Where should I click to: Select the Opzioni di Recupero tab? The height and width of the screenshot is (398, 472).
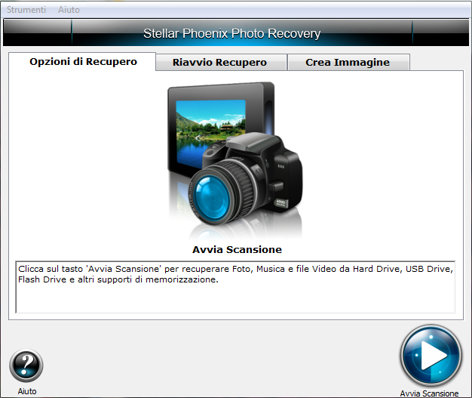tap(82, 61)
